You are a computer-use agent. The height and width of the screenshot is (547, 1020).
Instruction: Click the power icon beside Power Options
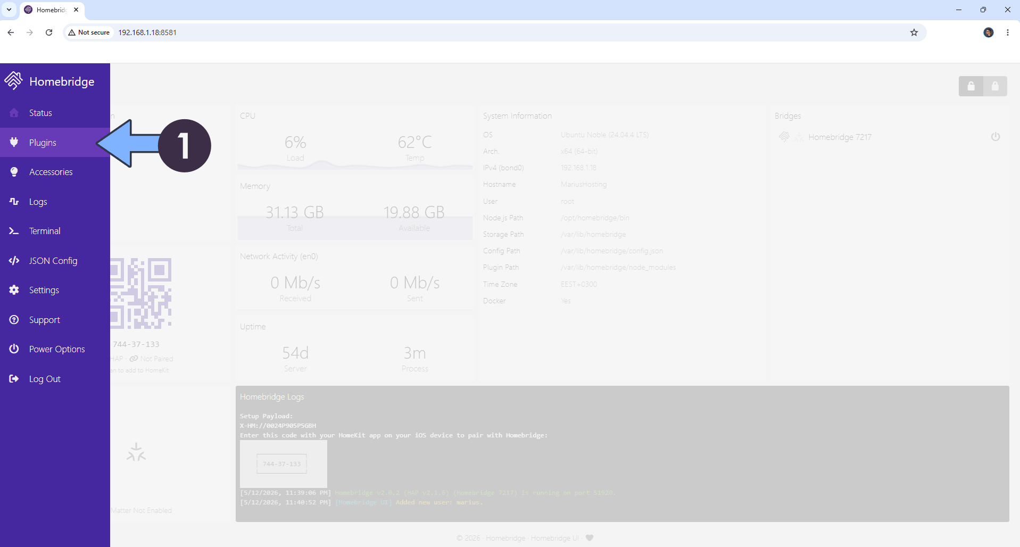coord(14,349)
